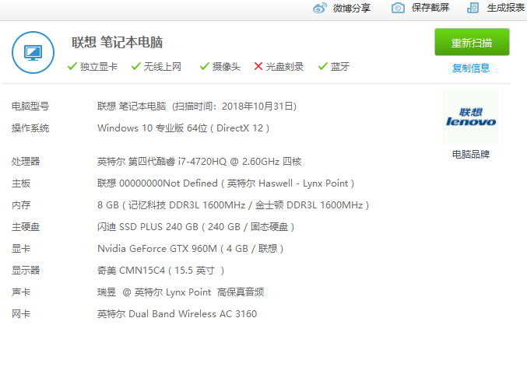Click 保存截屏 text label
527x374 pixels.
tap(430, 8)
